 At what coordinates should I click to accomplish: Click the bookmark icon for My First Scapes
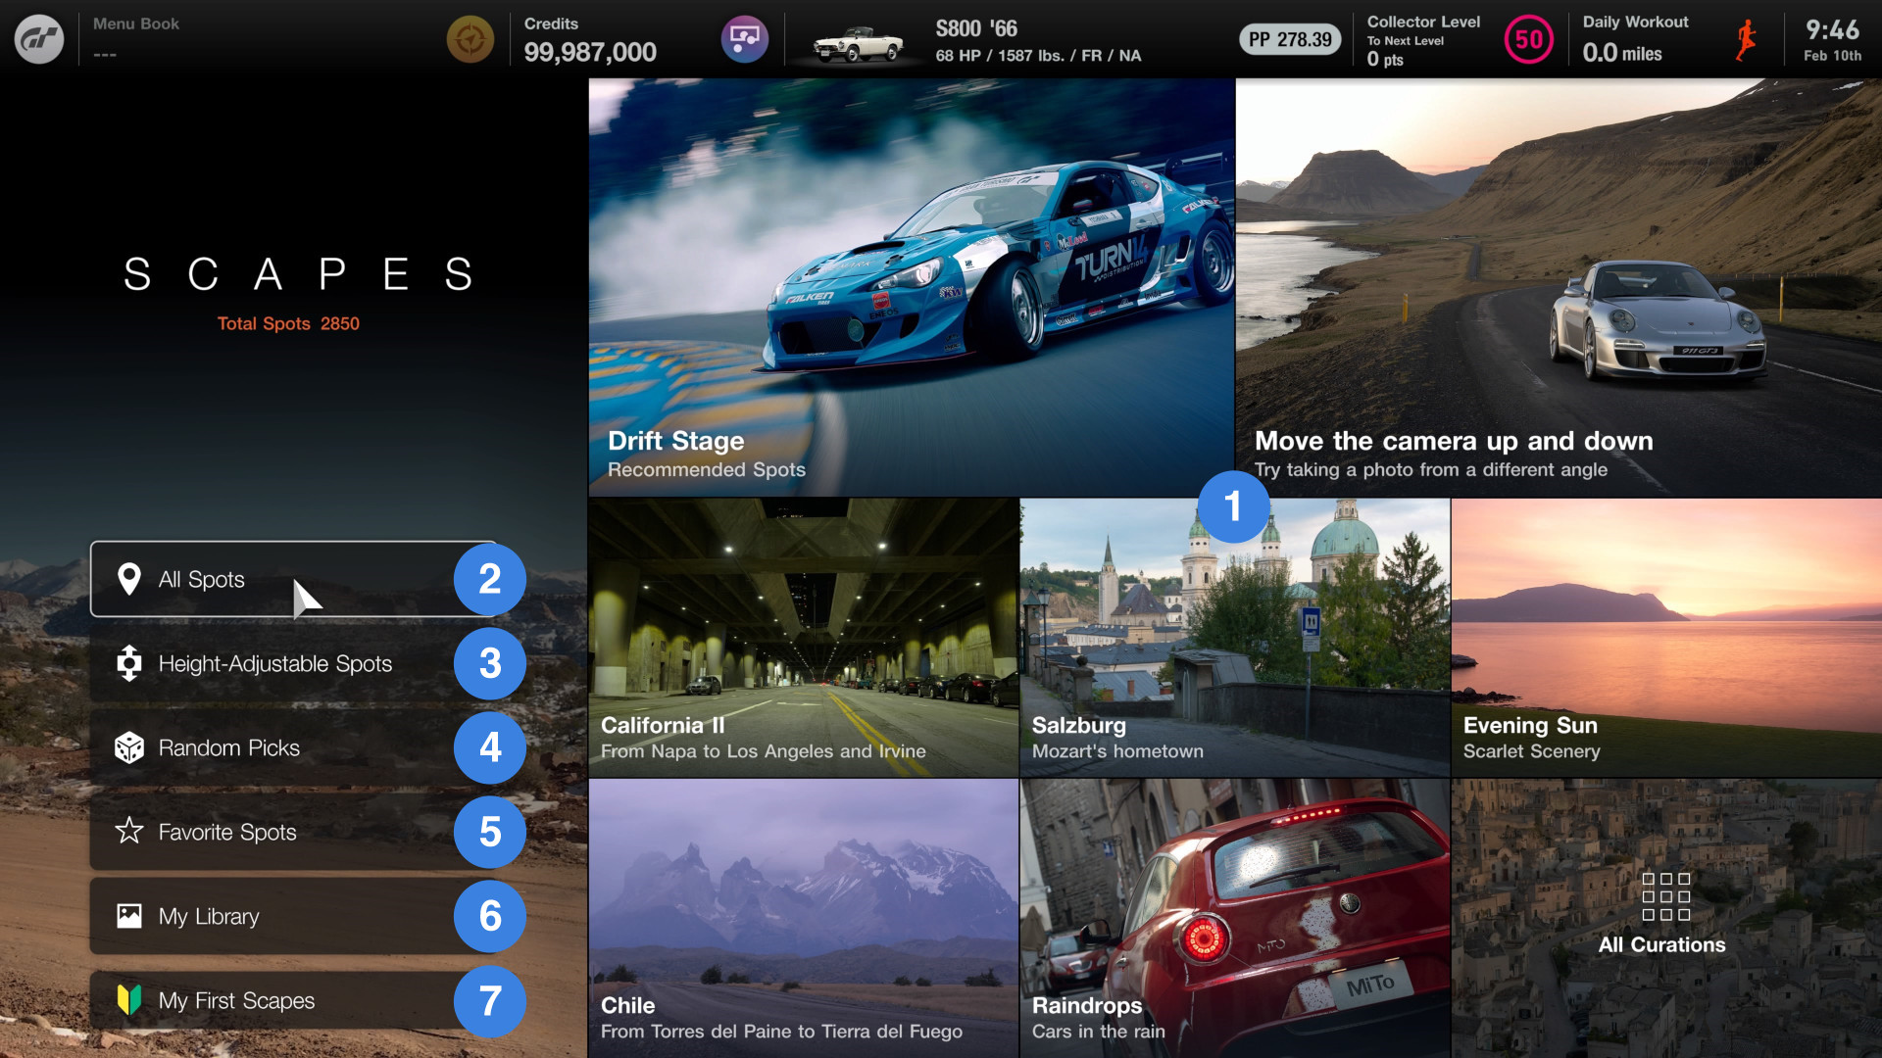[129, 1000]
